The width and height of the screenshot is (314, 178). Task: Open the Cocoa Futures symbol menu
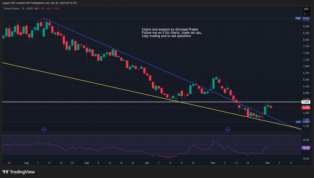click(x=12, y=8)
